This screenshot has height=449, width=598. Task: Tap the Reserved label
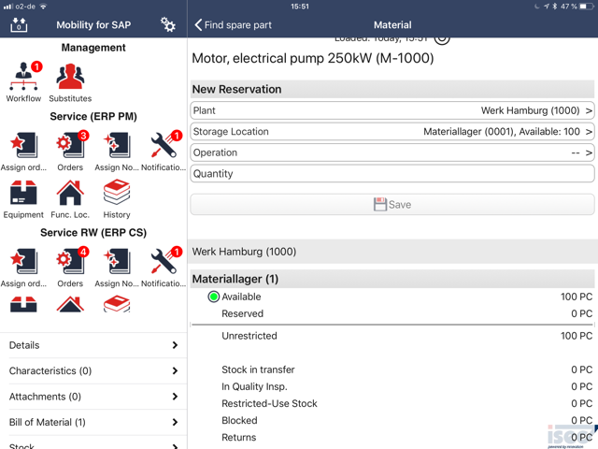(x=243, y=313)
